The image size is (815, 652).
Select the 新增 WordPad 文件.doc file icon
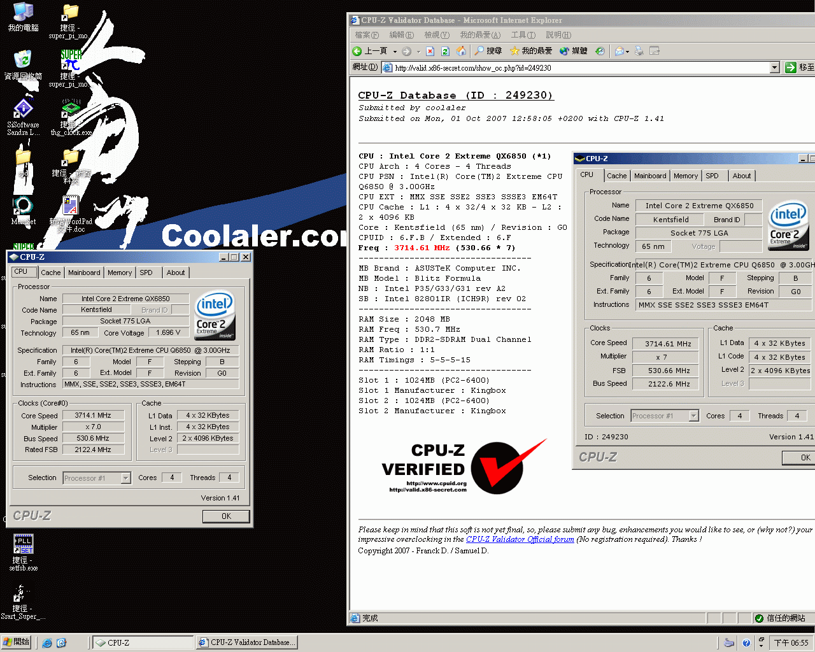pos(70,214)
